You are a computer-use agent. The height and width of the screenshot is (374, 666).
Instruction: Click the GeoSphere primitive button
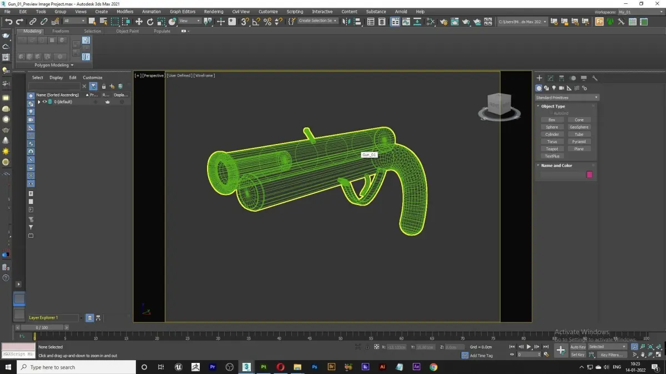coord(579,127)
